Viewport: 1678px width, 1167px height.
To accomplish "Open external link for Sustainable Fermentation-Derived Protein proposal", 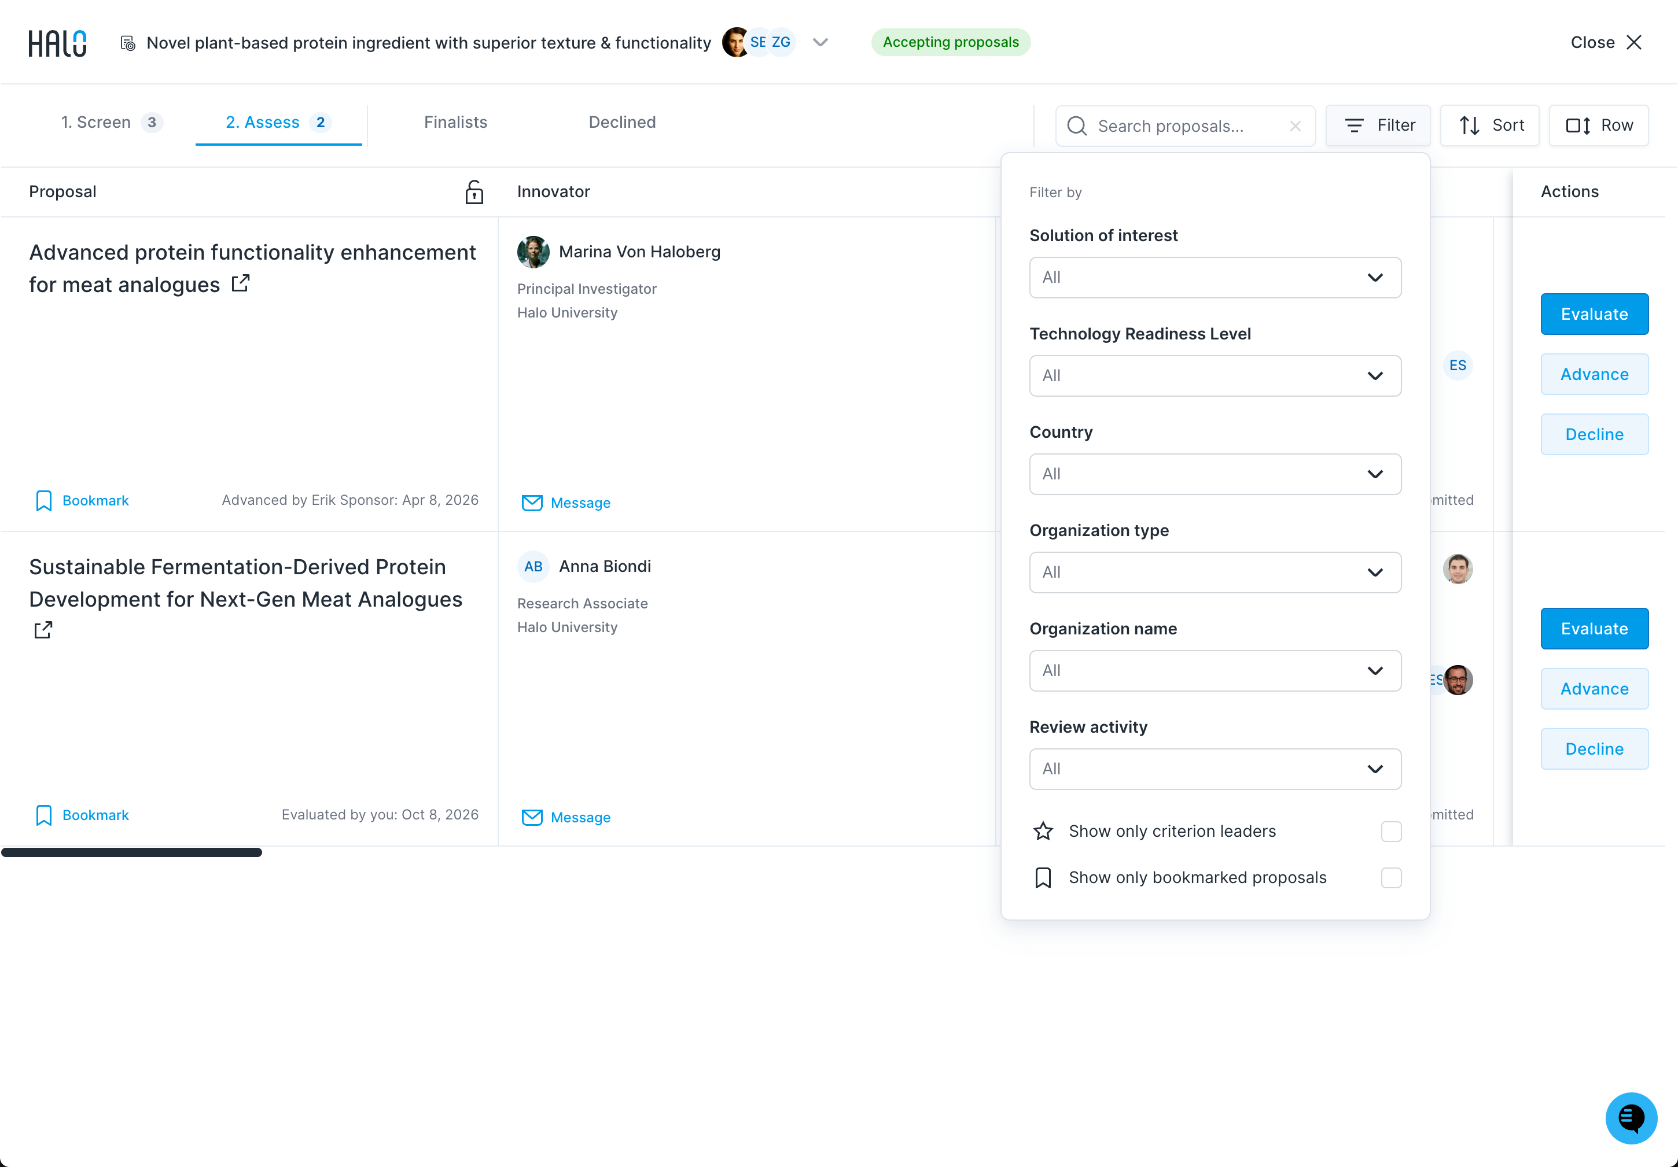I will pos(43,630).
